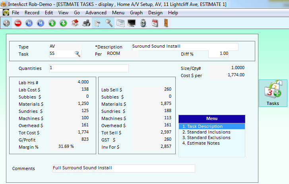This screenshot has height=184, width=289.
Task: Click the exit door icon
Action: pos(166,23)
